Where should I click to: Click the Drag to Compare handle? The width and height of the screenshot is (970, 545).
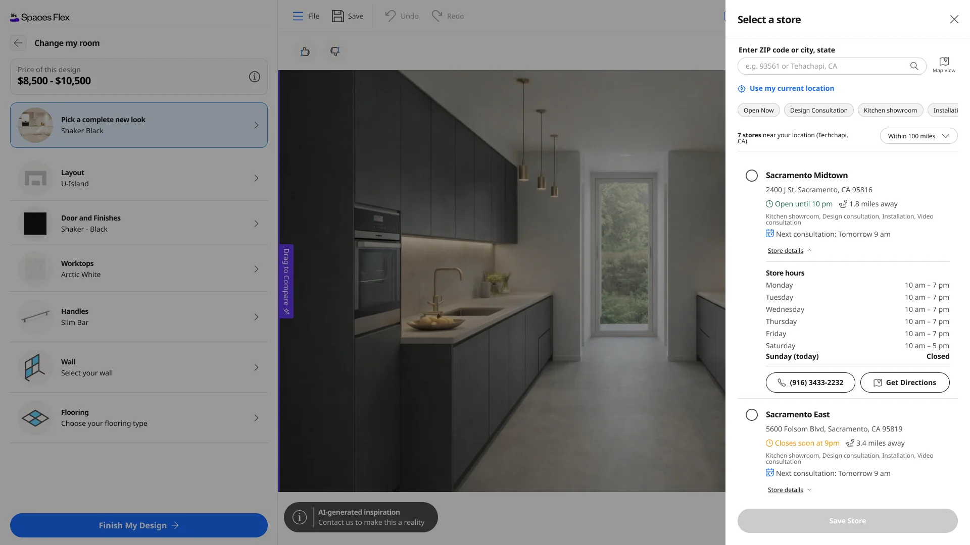286,281
